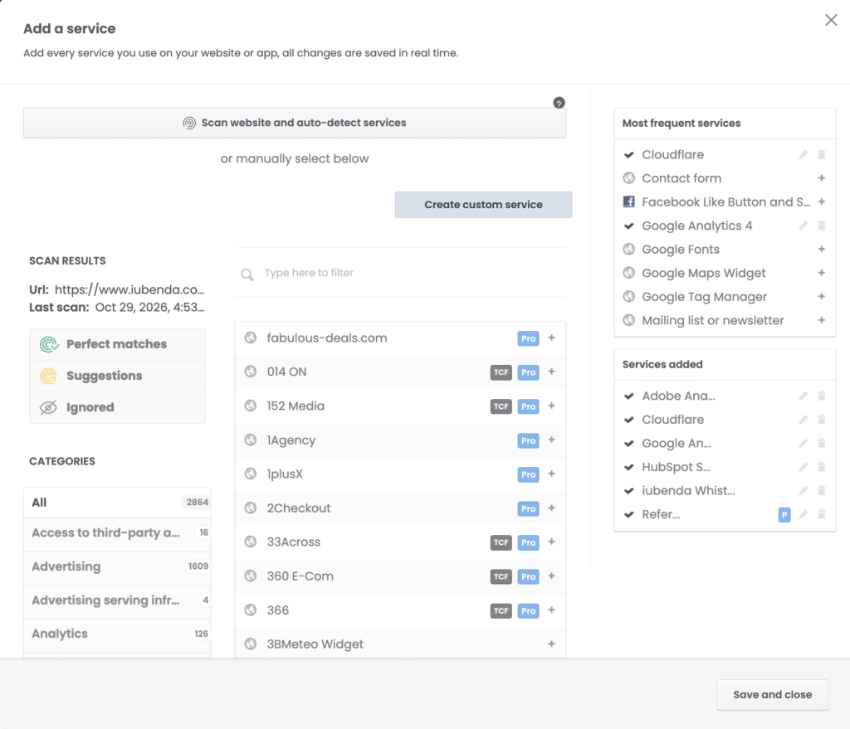Add Contact form with plus icon
Image resolution: width=850 pixels, height=729 pixels.
822,178
